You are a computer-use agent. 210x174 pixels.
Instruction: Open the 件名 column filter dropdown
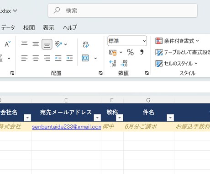(x=170, y=118)
